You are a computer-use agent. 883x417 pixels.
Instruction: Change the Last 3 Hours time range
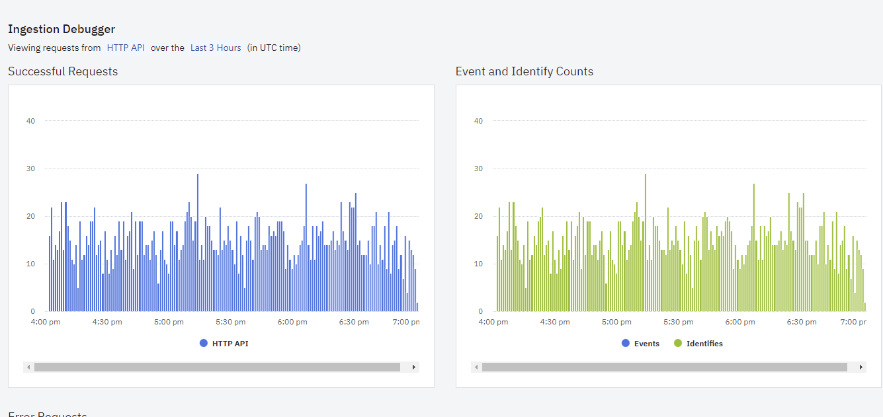pyautogui.click(x=216, y=48)
